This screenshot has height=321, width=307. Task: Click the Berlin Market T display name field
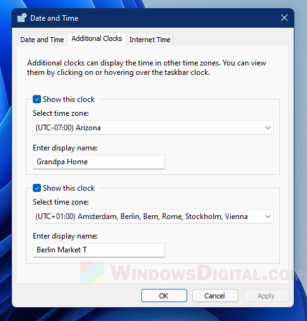pyautogui.click(x=99, y=250)
